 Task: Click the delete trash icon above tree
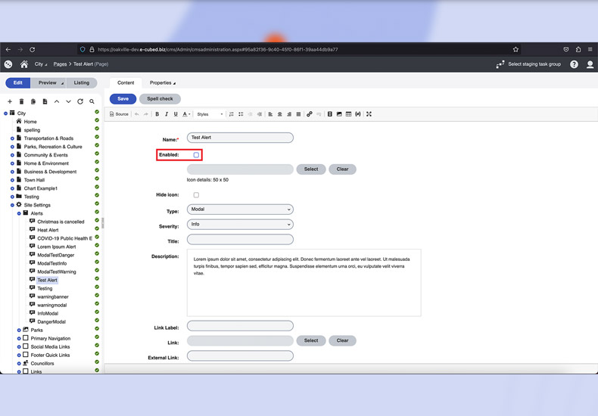21,101
